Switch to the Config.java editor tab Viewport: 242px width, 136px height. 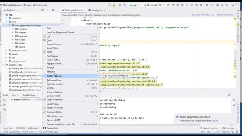click(97, 10)
